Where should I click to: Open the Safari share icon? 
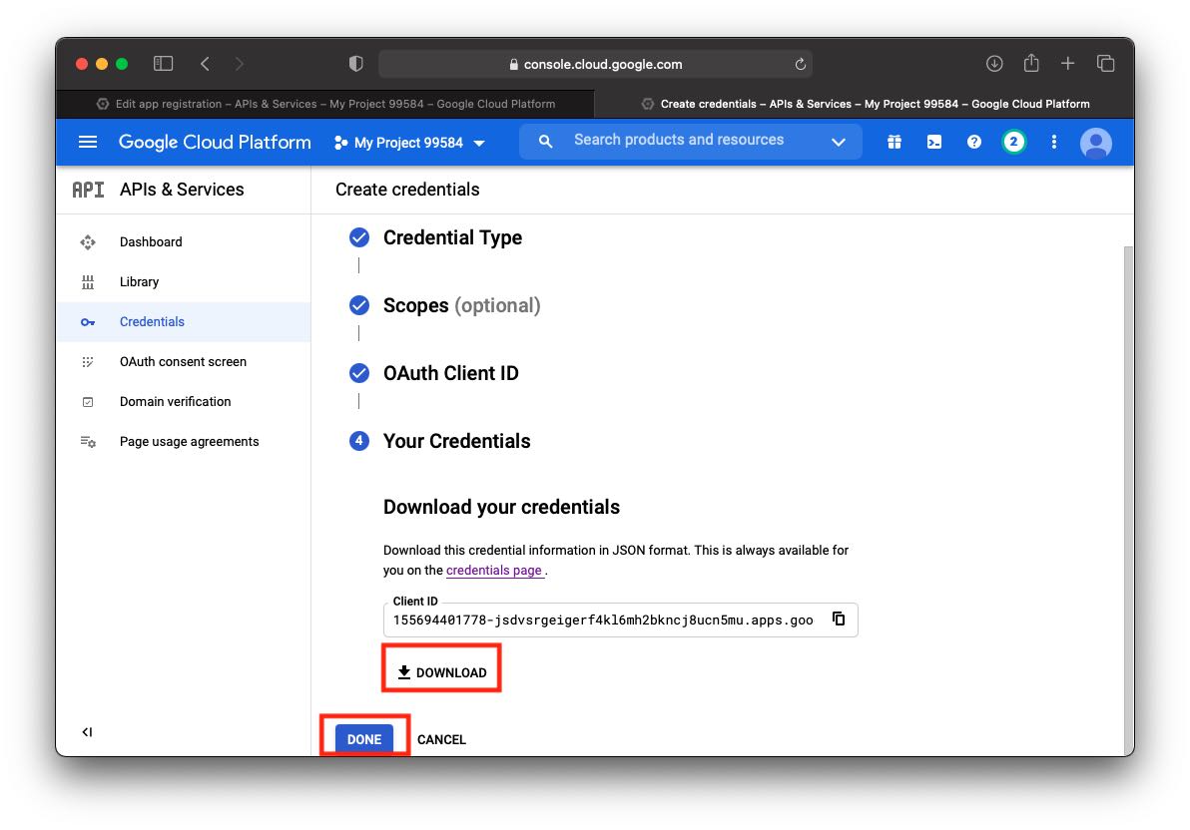pyautogui.click(x=1030, y=63)
